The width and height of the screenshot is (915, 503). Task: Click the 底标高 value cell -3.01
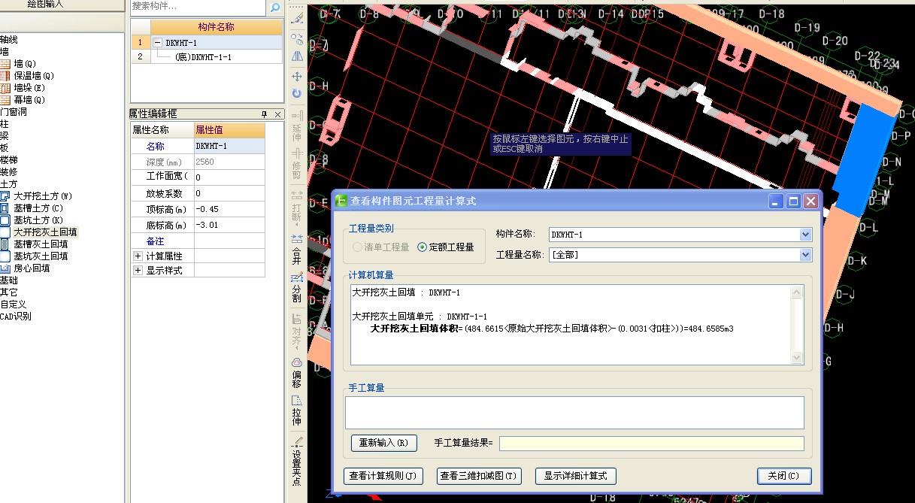[x=229, y=225]
